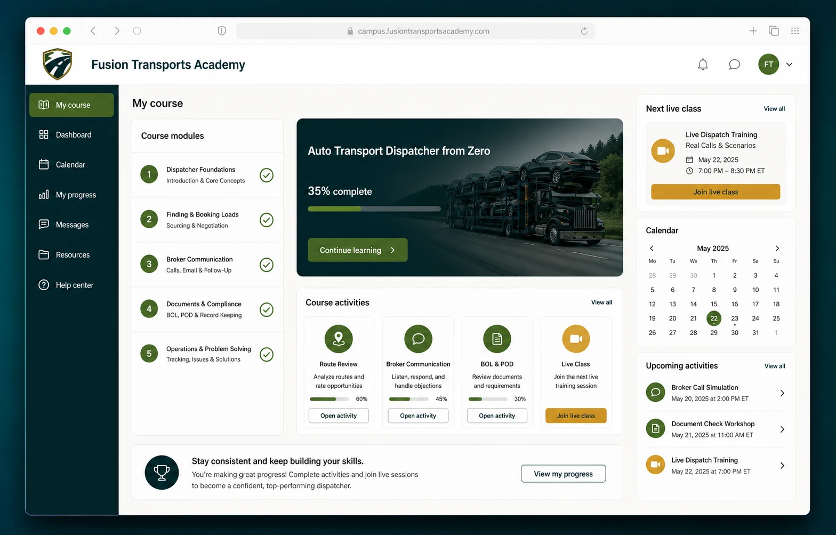
Task: Click the browser reload icon
Action: coord(584,31)
